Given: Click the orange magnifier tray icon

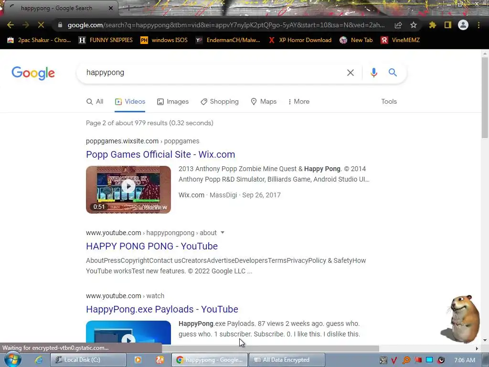Looking at the screenshot, I should click(x=406, y=360).
